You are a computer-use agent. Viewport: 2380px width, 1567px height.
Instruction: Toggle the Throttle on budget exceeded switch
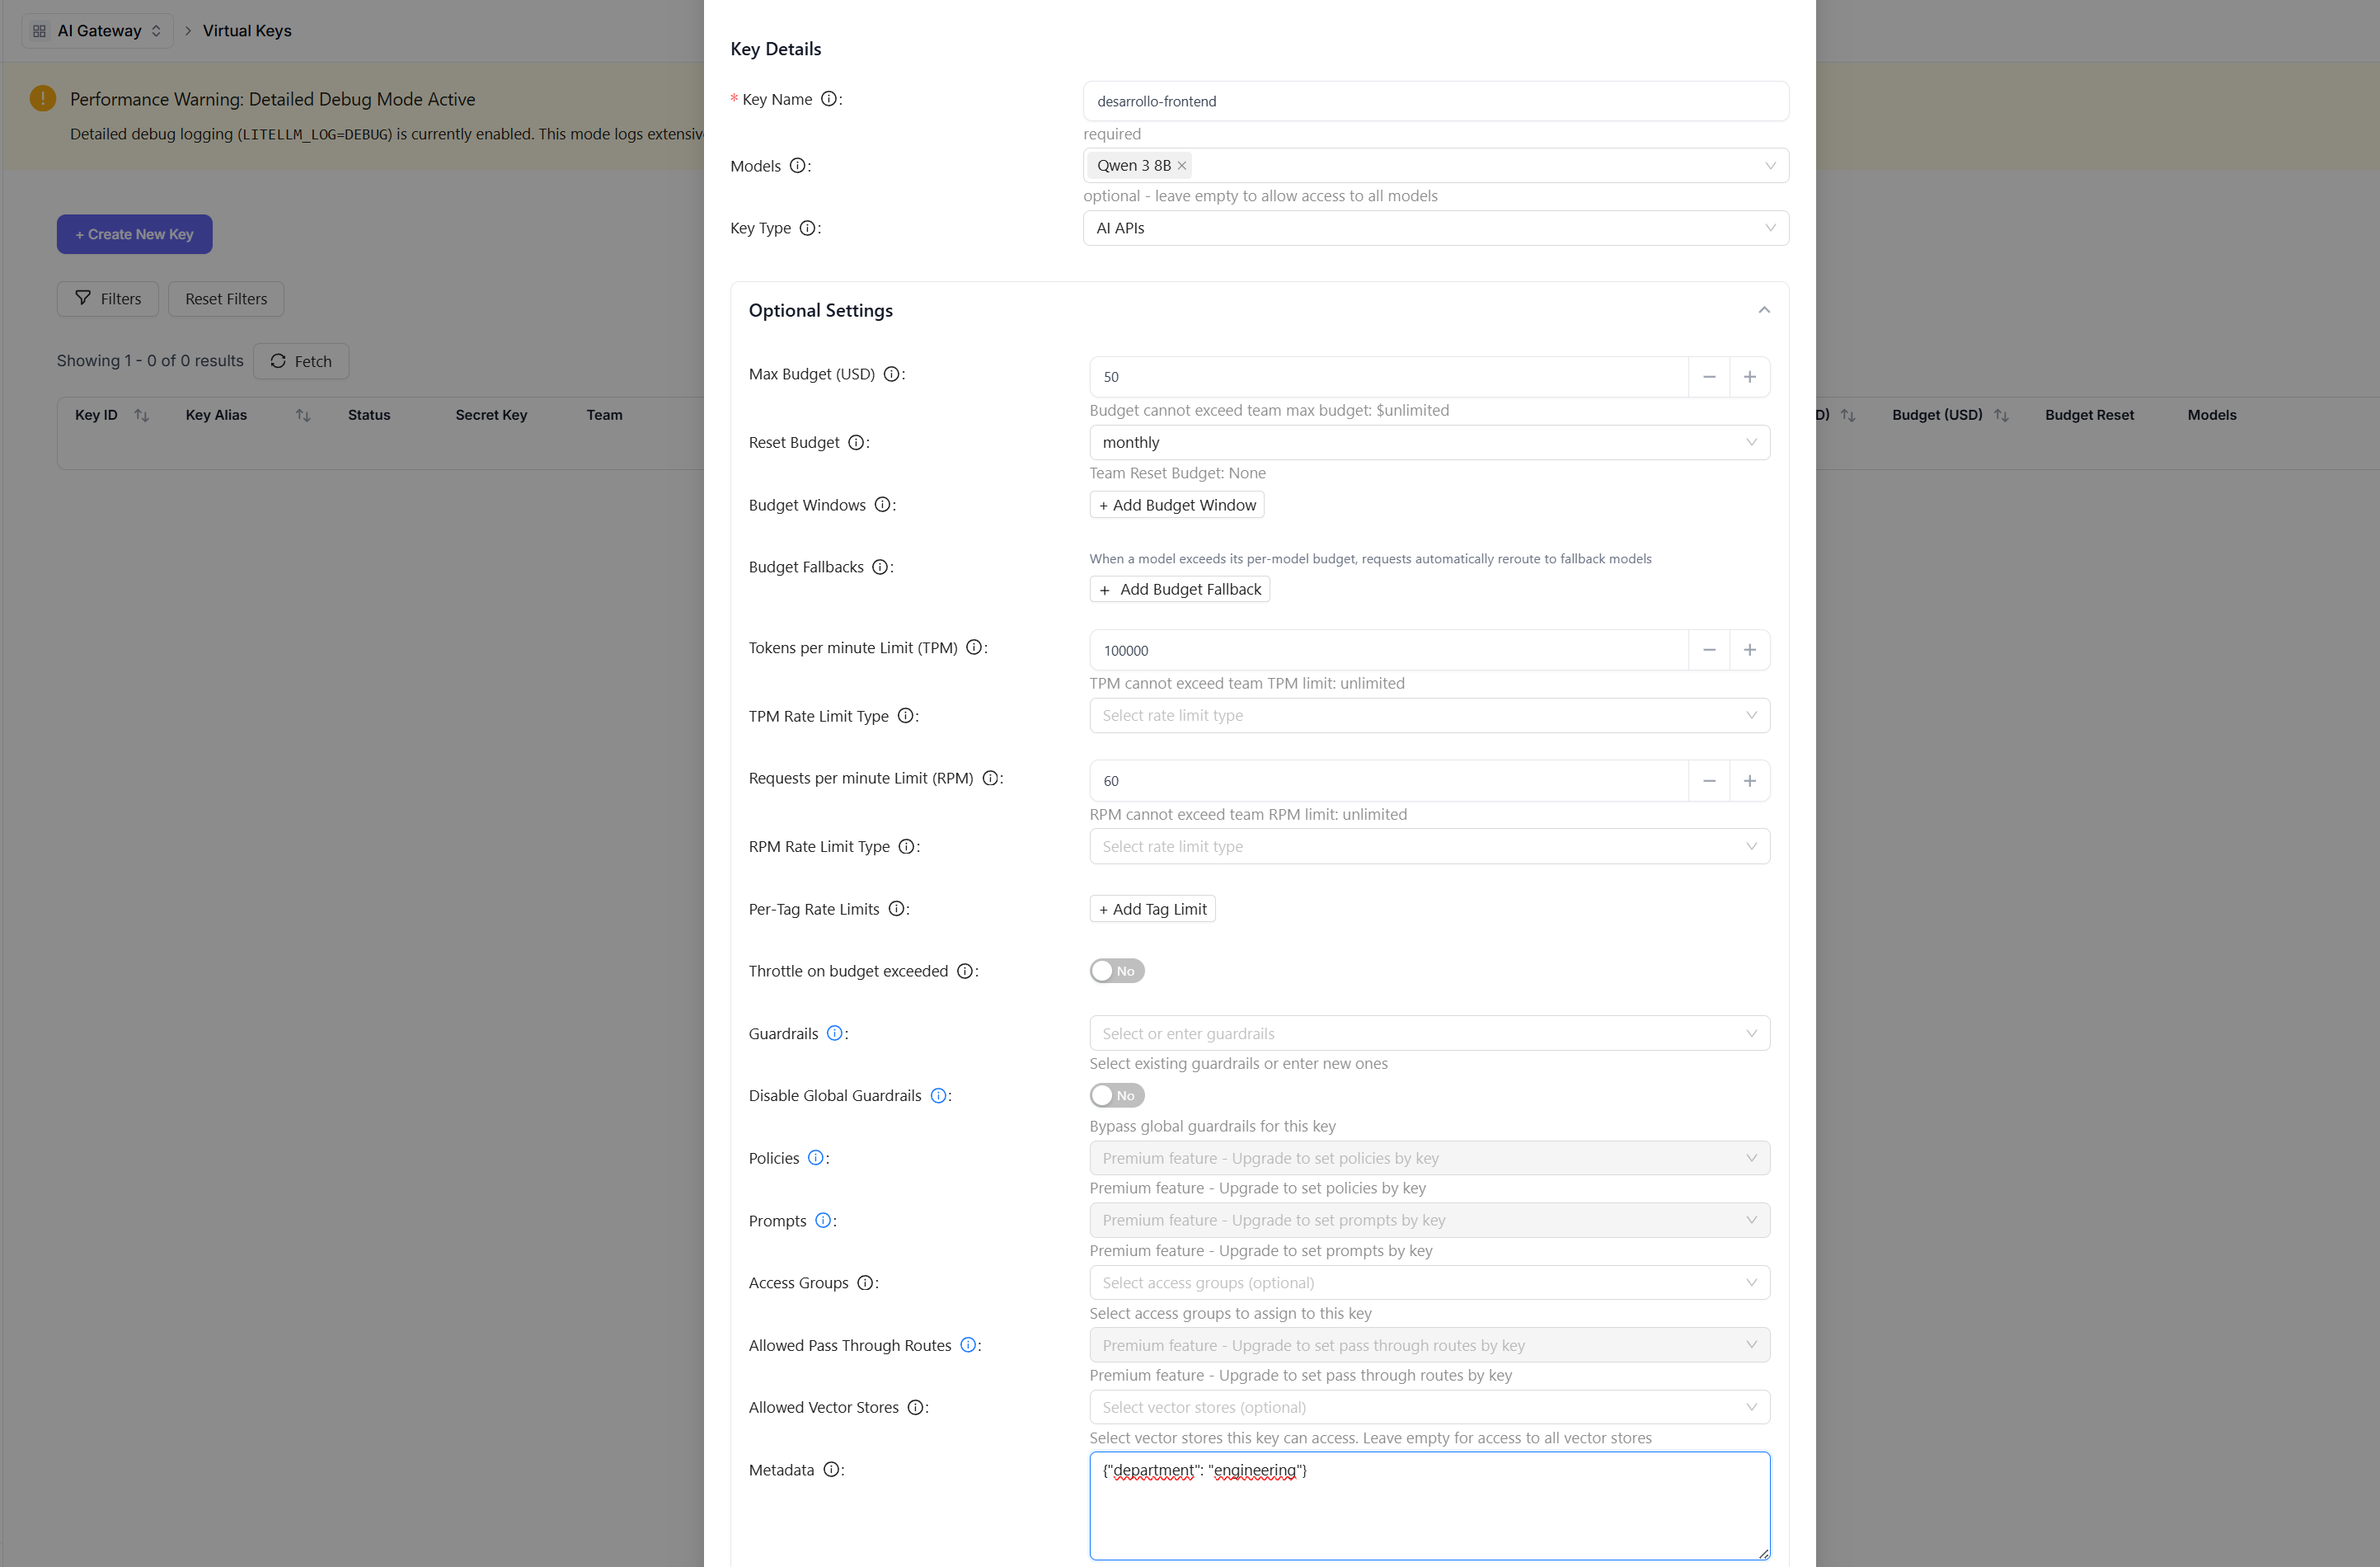(x=1117, y=971)
